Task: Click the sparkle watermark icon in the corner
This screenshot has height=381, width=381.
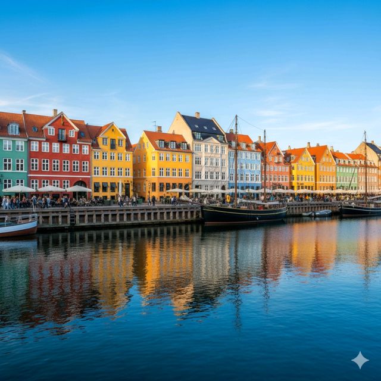Action: click(360, 360)
